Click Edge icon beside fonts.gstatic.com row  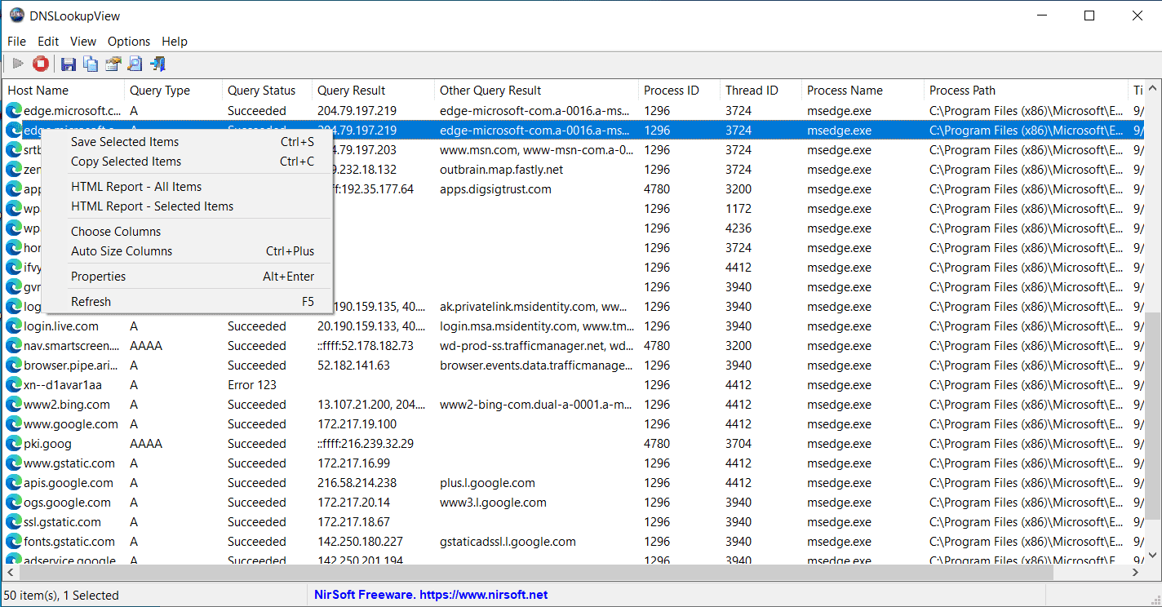coord(14,542)
